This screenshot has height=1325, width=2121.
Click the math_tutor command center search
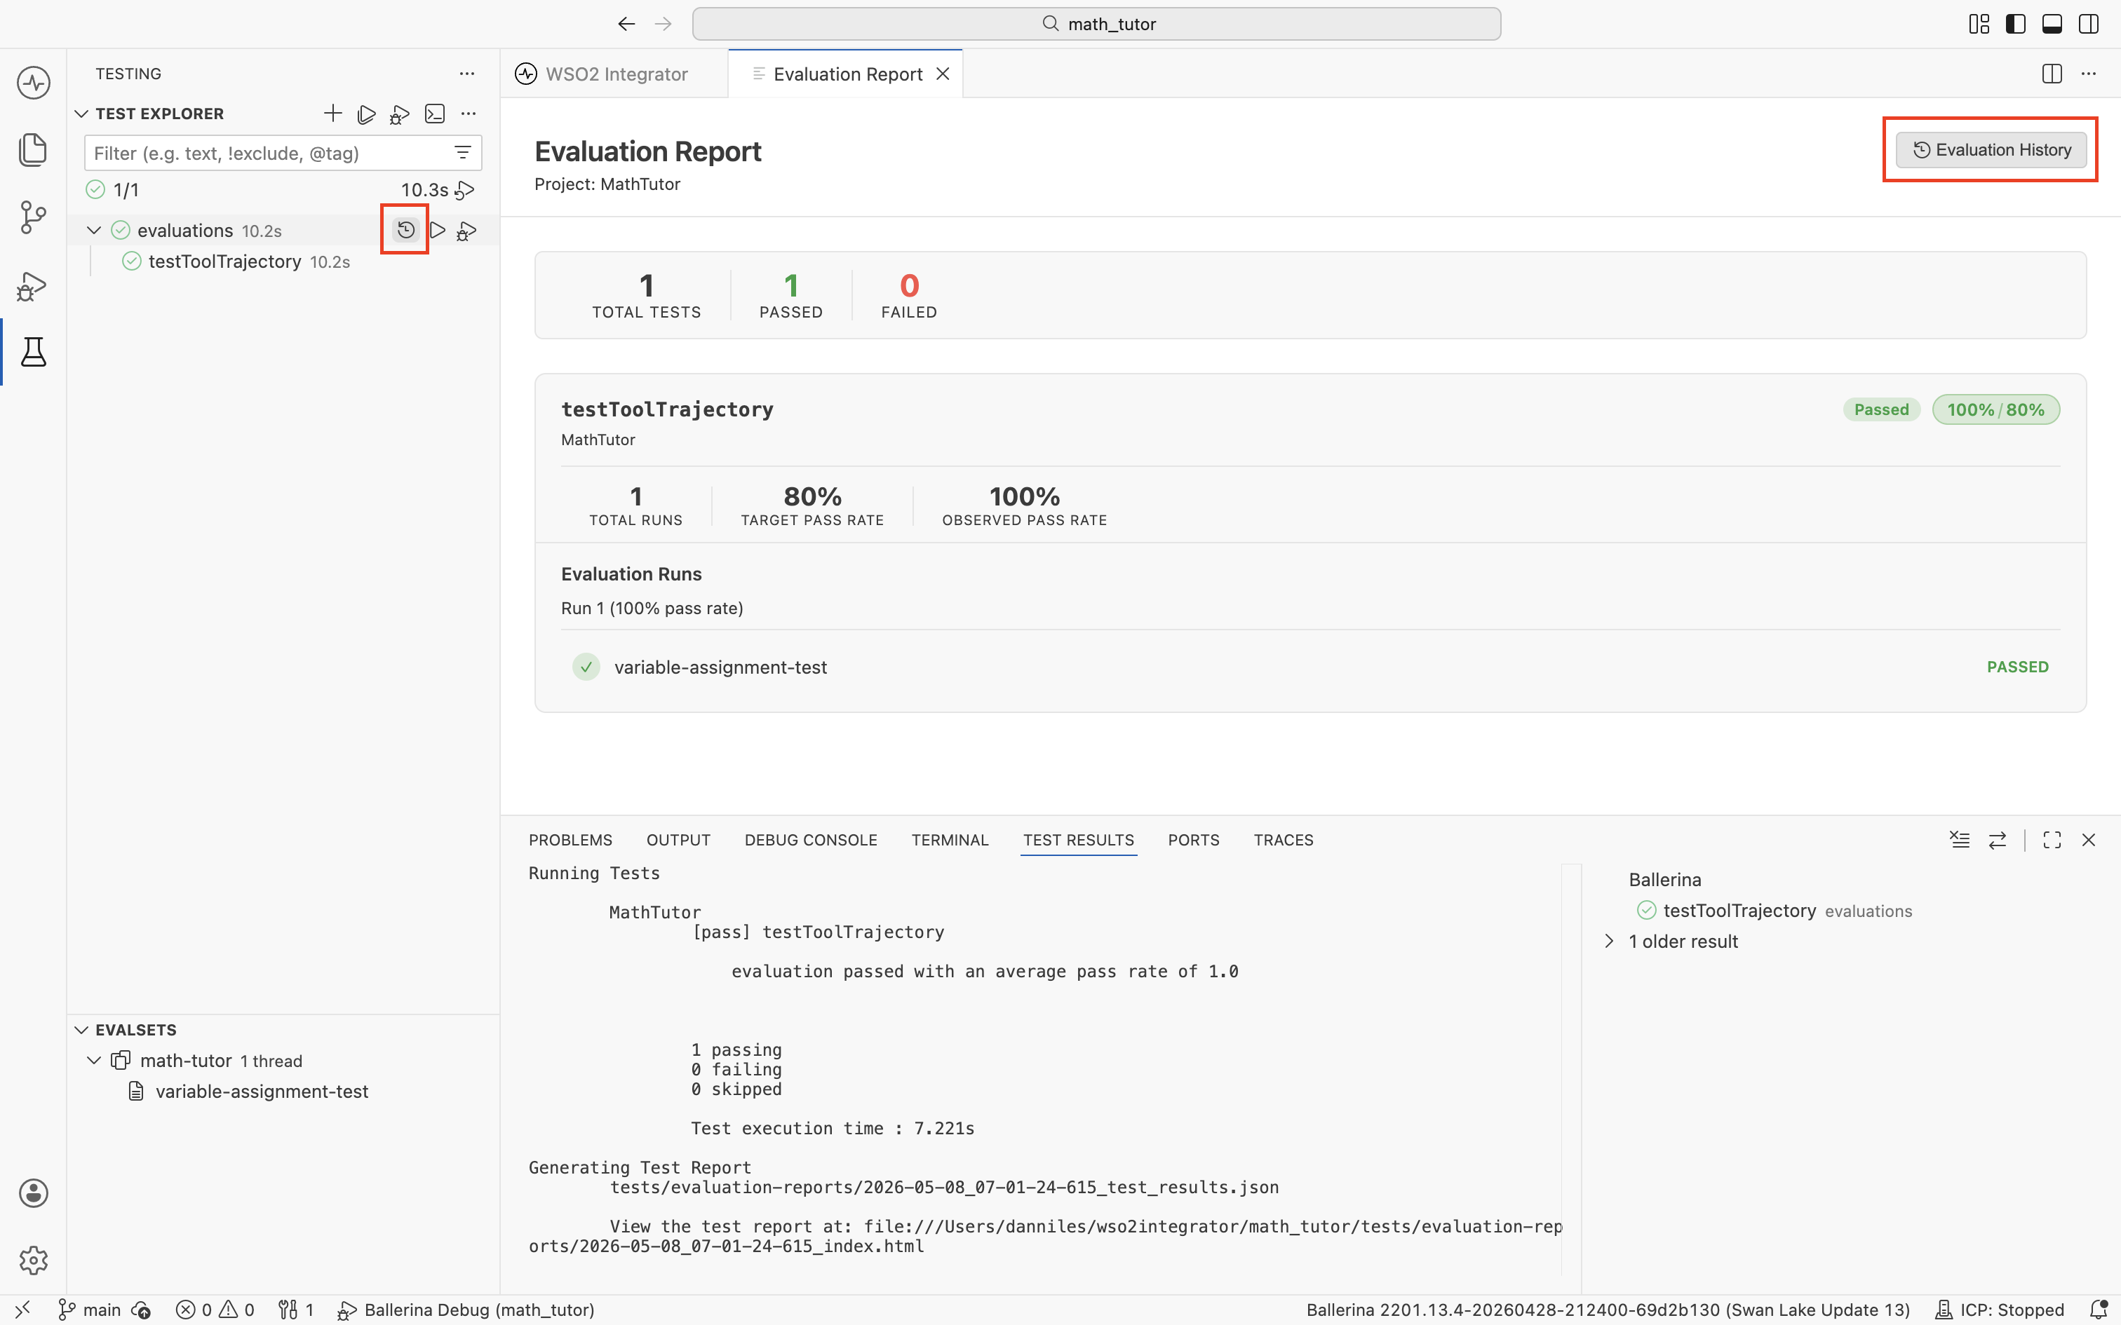1096,24
